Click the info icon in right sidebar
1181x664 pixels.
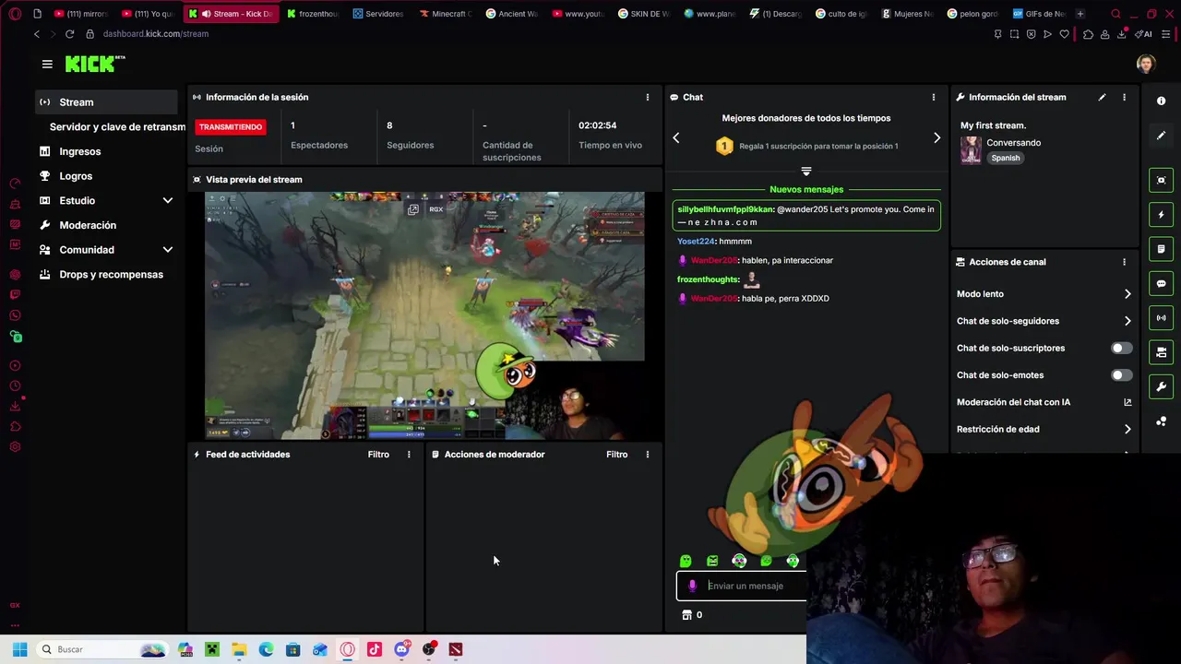pos(1161,101)
